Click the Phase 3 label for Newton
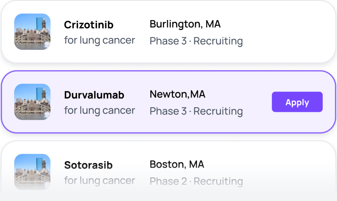Screen dimensions: 337x201 (x=168, y=111)
